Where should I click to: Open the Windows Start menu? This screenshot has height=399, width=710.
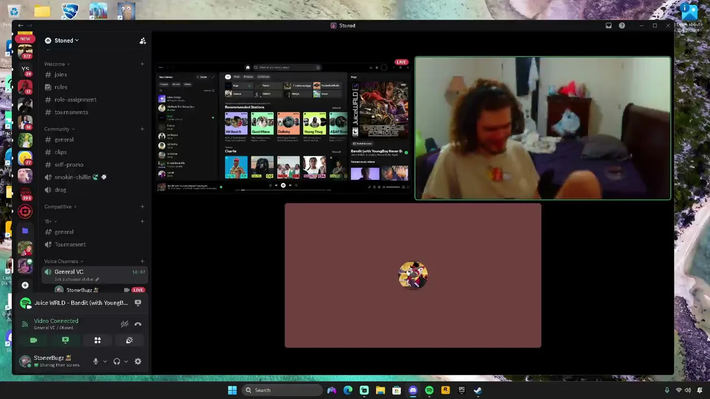pos(232,390)
